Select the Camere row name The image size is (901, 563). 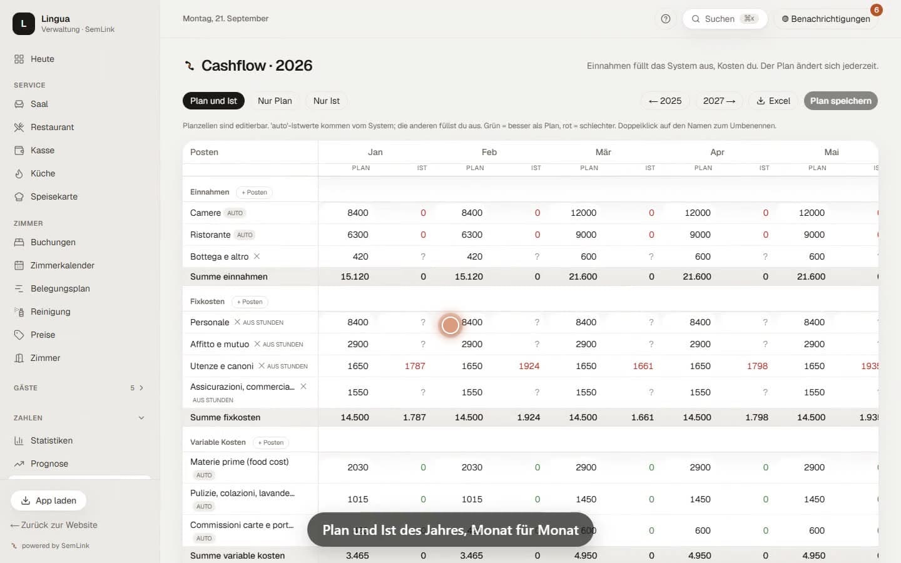205,213
